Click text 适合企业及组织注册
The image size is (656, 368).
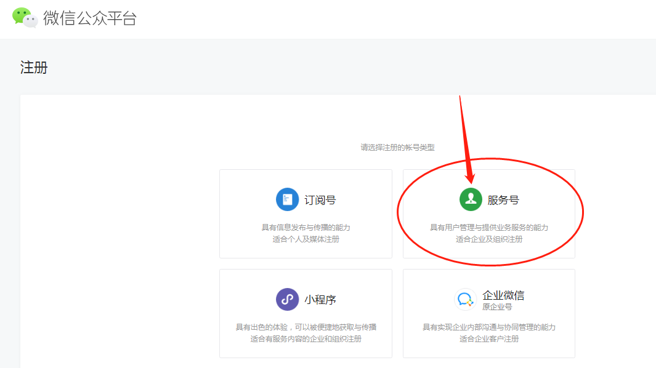pos(489,239)
